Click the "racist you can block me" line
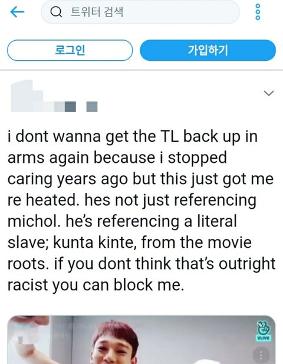Image resolution: width=283 pixels, height=364 pixels. (x=96, y=285)
